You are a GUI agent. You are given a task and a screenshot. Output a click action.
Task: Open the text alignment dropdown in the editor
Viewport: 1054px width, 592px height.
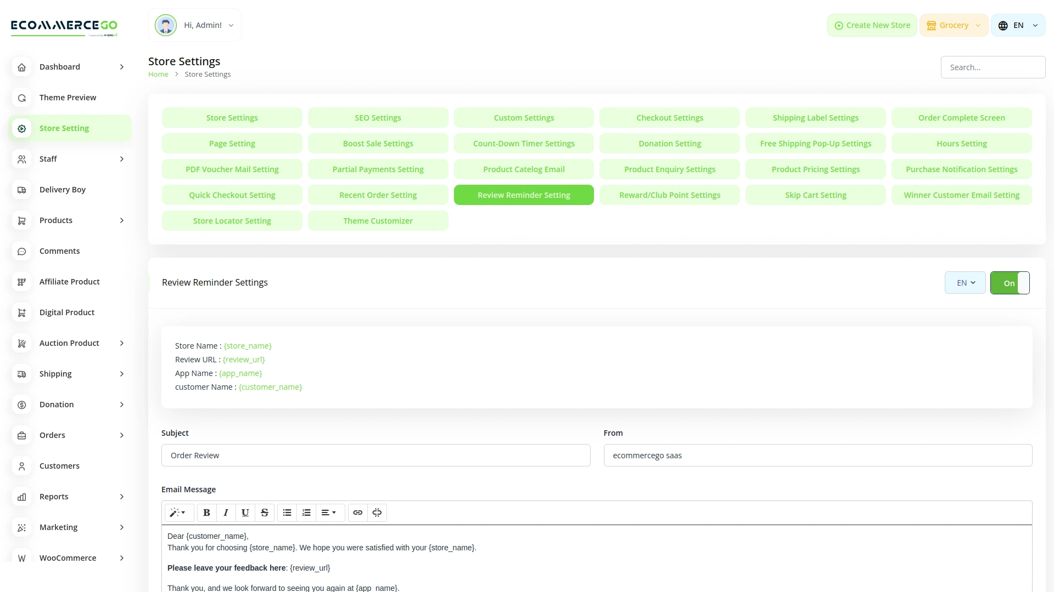329,513
